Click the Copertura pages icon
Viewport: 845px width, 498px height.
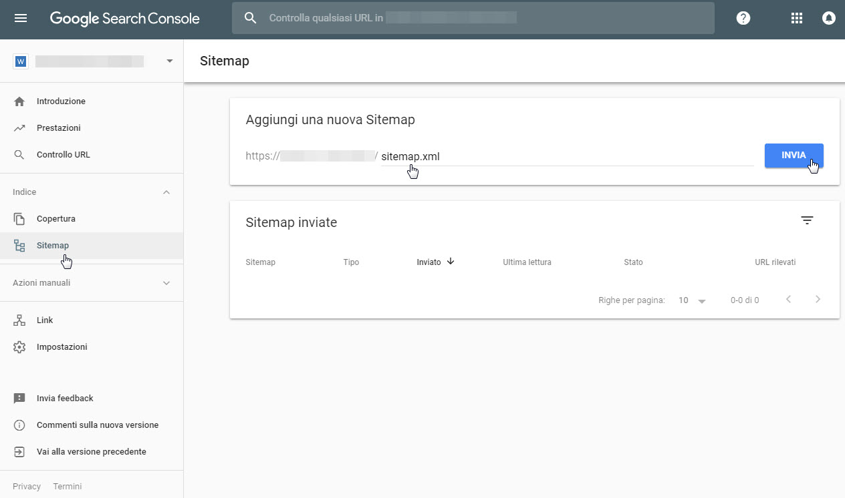(19, 219)
